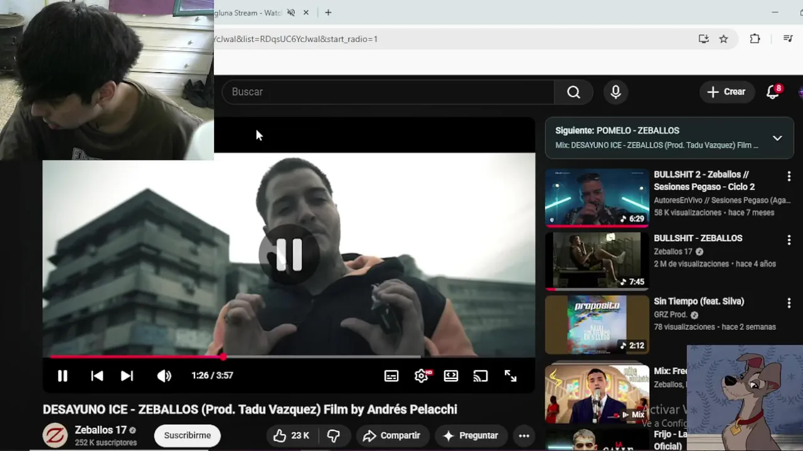Seek on the red video progress bar
This screenshot has width=803, height=451.
pyautogui.click(x=289, y=357)
